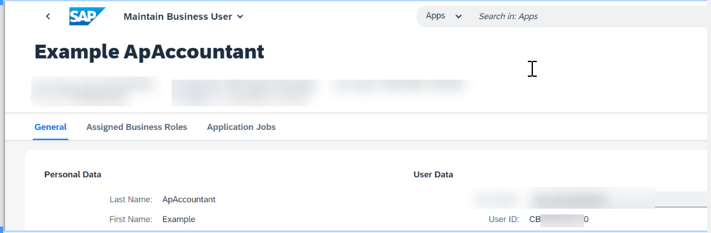
Task: Switch to Assigned Business Roles tab
Action: pos(136,127)
